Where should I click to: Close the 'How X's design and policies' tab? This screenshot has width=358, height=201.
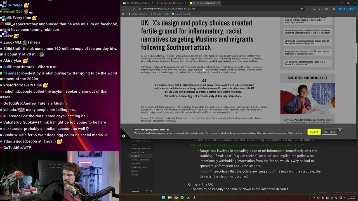(219, 3)
